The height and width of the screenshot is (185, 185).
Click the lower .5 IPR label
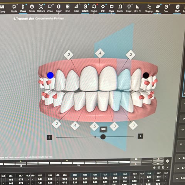tap(94, 126)
